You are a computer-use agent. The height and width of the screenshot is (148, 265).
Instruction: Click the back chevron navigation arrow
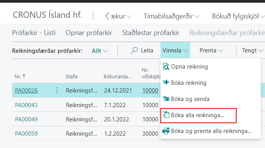pos(107,16)
